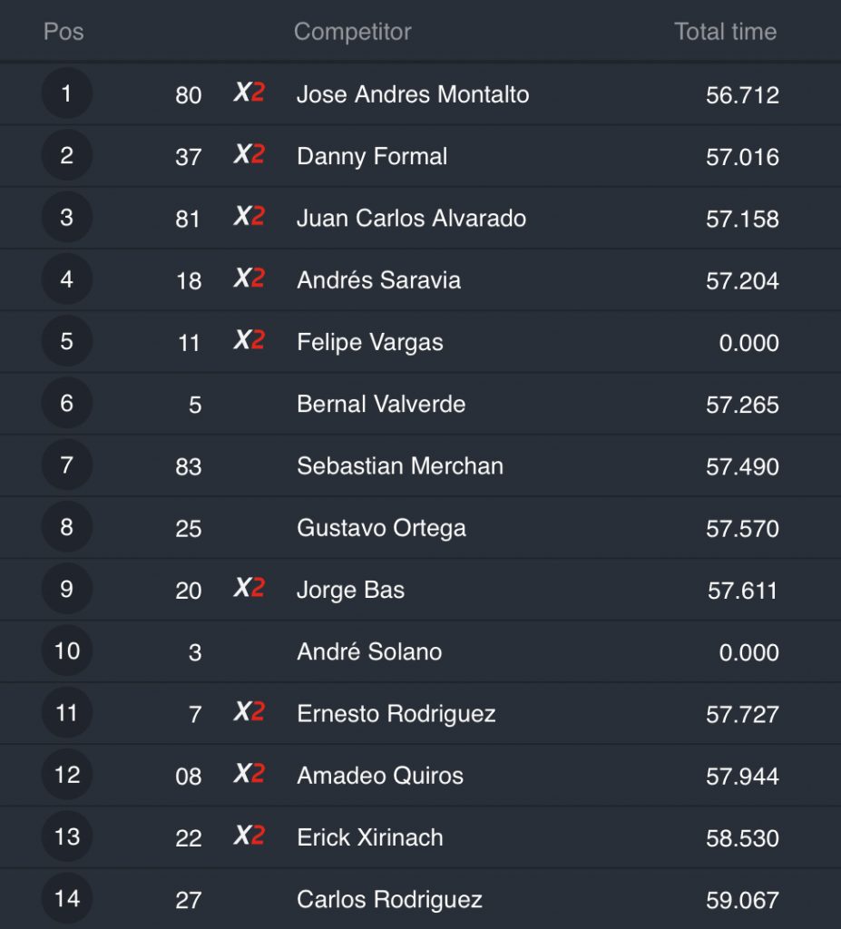Select André Solano in the list
The image size is (841, 929).
tap(369, 651)
